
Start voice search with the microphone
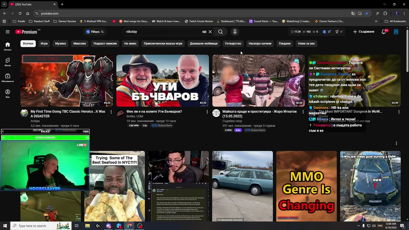[x=235, y=32]
